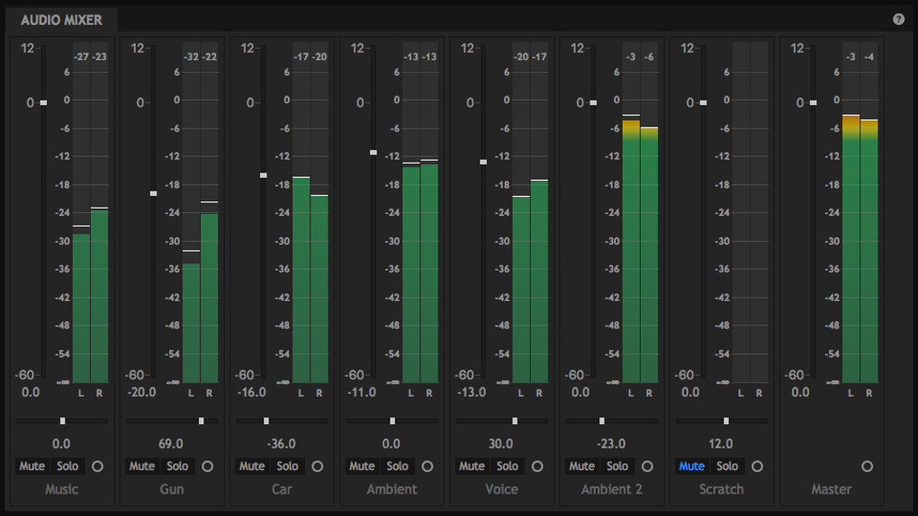Mute the Gun channel
The height and width of the screenshot is (516, 918).
(142, 467)
